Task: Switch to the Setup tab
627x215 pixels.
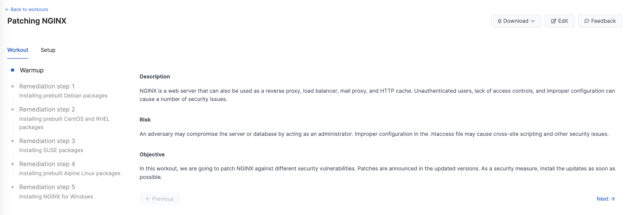Action: tap(48, 50)
